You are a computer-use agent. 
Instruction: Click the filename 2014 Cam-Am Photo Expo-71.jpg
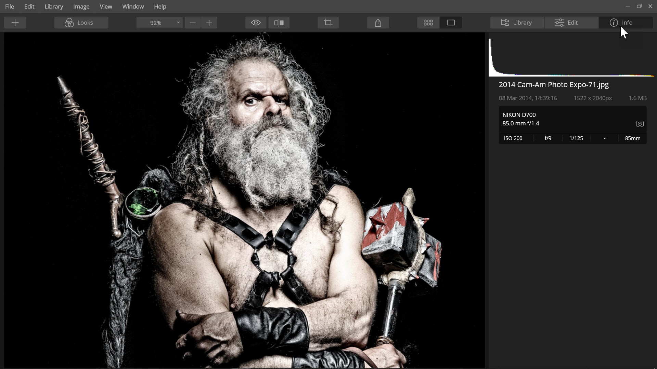coord(553,84)
